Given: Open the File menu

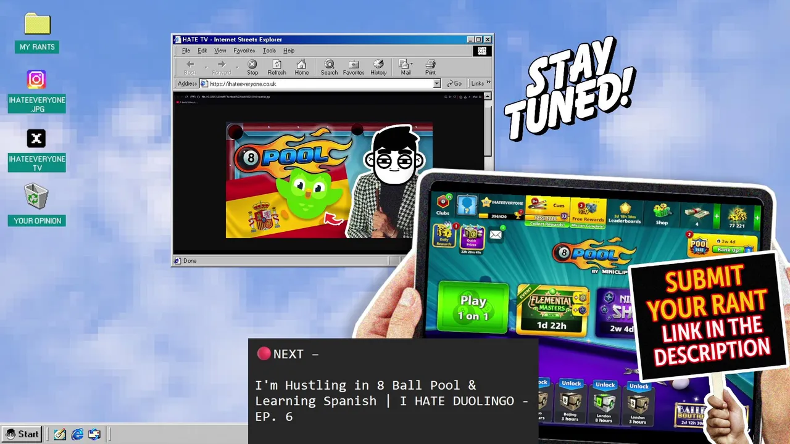Looking at the screenshot, I should [x=186, y=51].
